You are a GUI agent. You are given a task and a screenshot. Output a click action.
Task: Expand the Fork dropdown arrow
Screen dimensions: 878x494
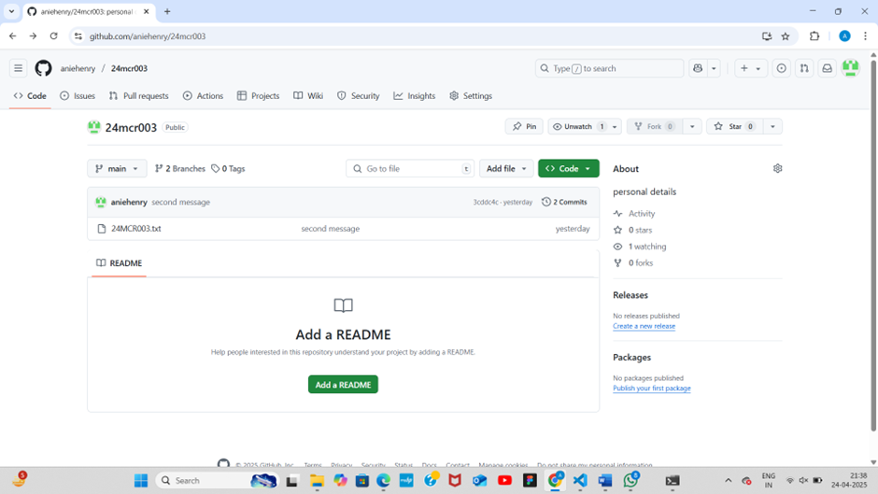(x=692, y=127)
